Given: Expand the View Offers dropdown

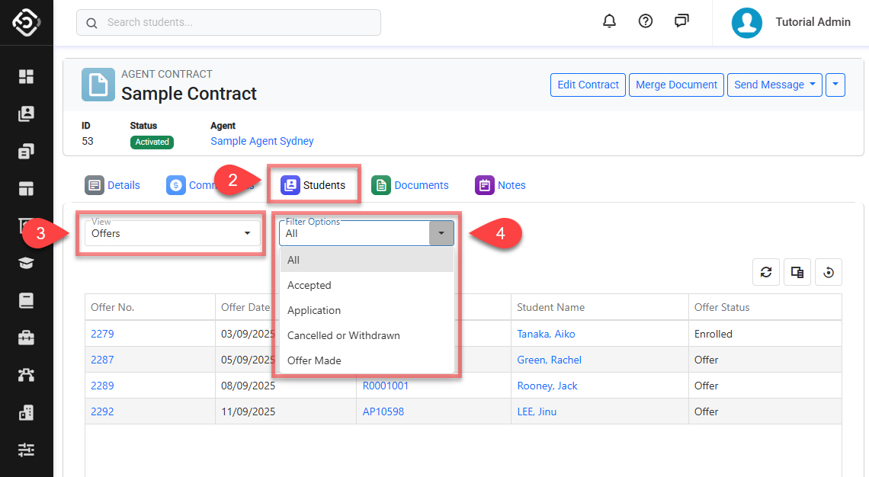Looking at the screenshot, I should (171, 233).
